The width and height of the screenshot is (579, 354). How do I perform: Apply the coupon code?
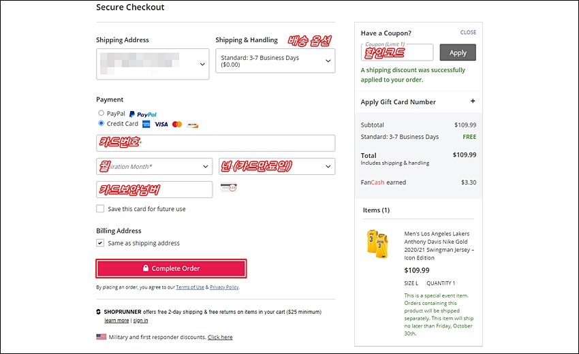click(458, 52)
